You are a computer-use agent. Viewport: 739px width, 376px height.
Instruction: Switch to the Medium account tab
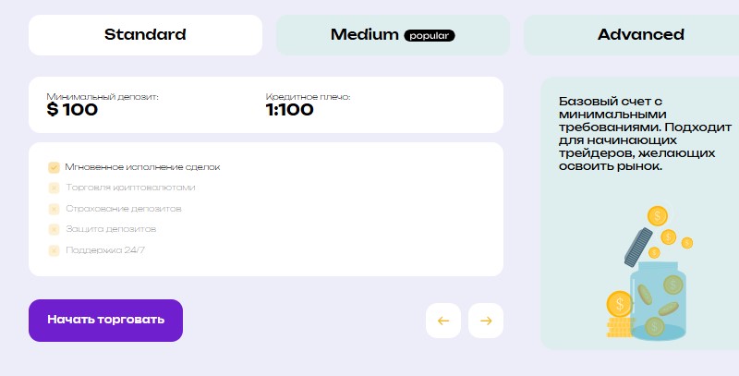[393, 35]
